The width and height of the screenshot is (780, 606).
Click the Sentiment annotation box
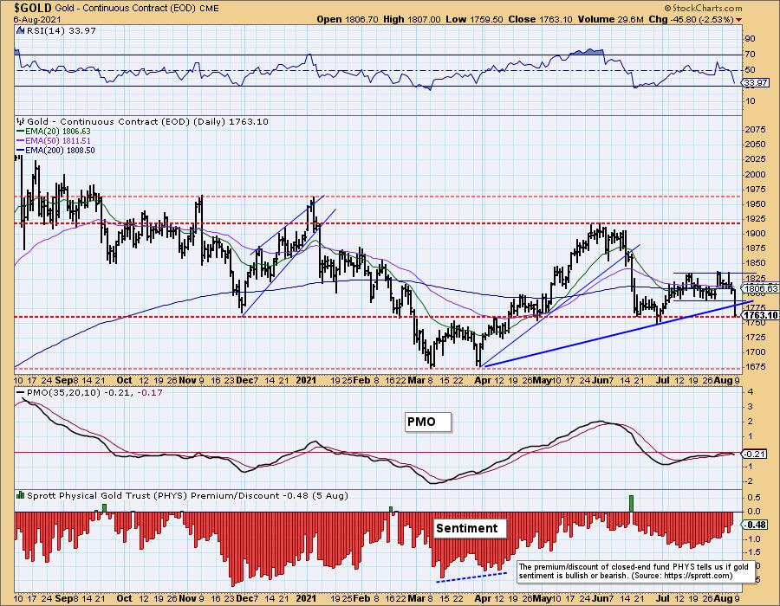pyautogui.click(x=469, y=528)
